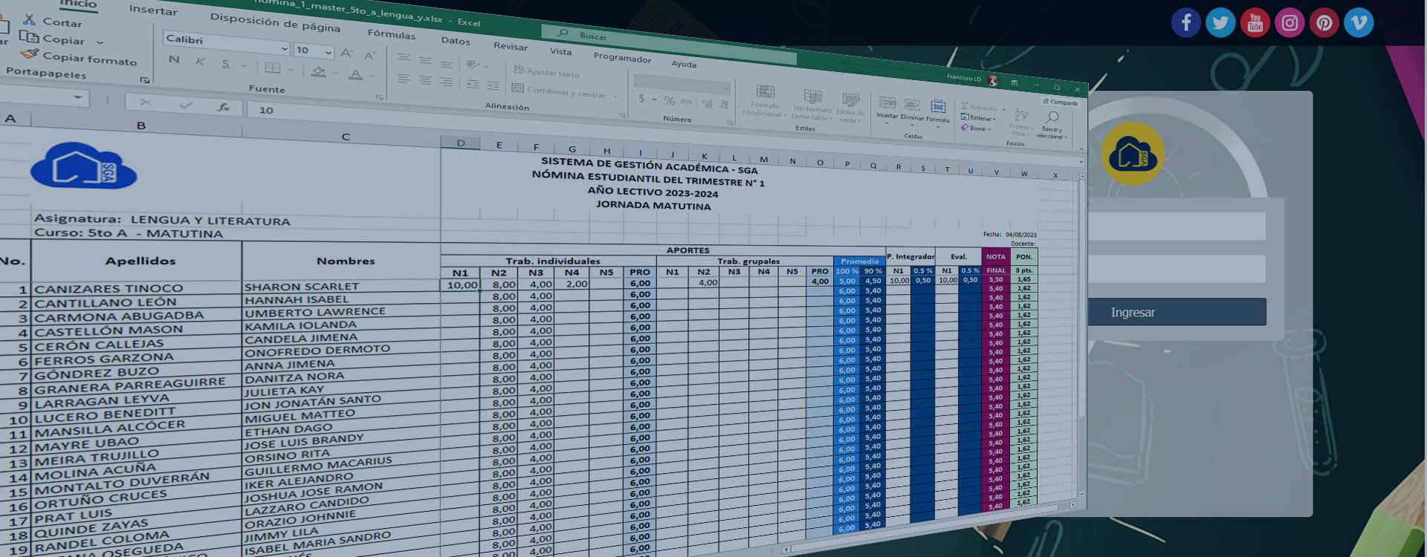The width and height of the screenshot is (1427, 557).
Task: Toggle bold (N) formatting
Action: [174, 59]
